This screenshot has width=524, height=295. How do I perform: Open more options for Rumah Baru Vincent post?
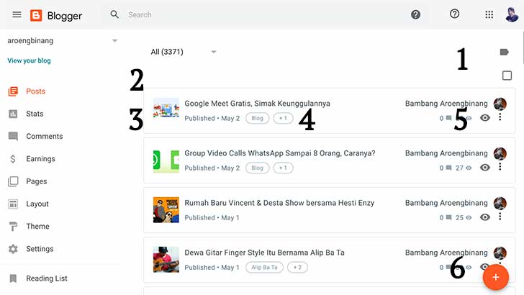tap(500, 216)
